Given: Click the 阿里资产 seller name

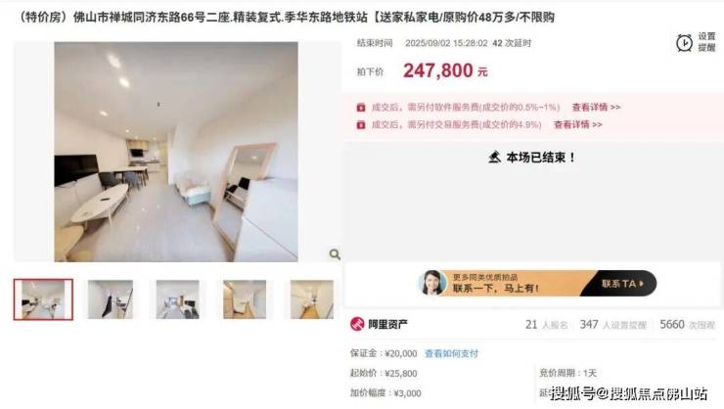Looking at the screenshot, I should [387, 324].
